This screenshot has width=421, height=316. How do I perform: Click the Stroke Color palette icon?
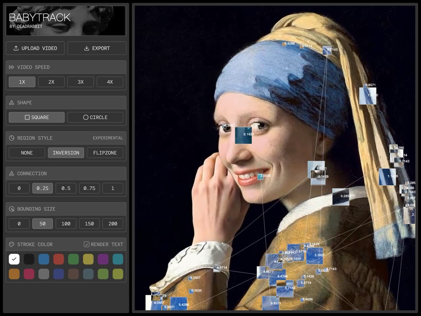[12, 245]
